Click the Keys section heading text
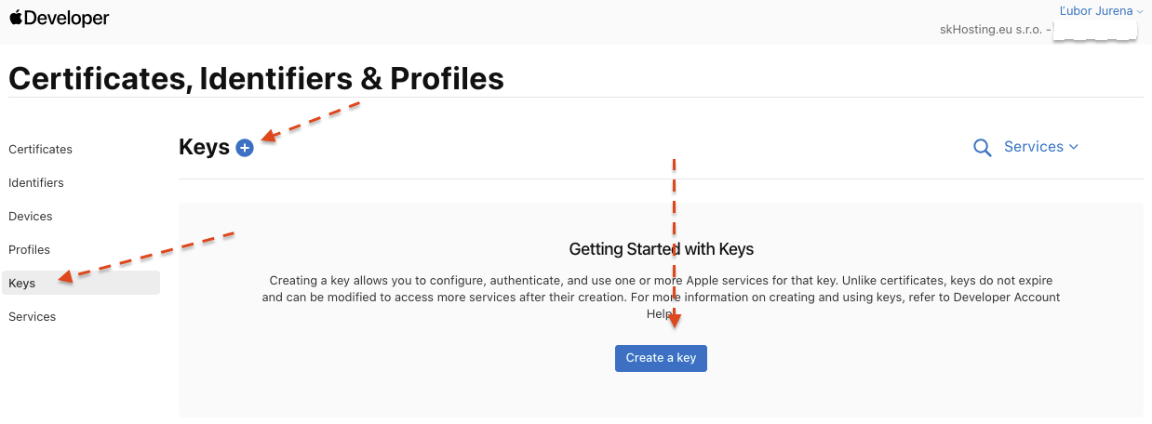Image resolution: width=1152 pixels, height=424 pixels. 204,147
